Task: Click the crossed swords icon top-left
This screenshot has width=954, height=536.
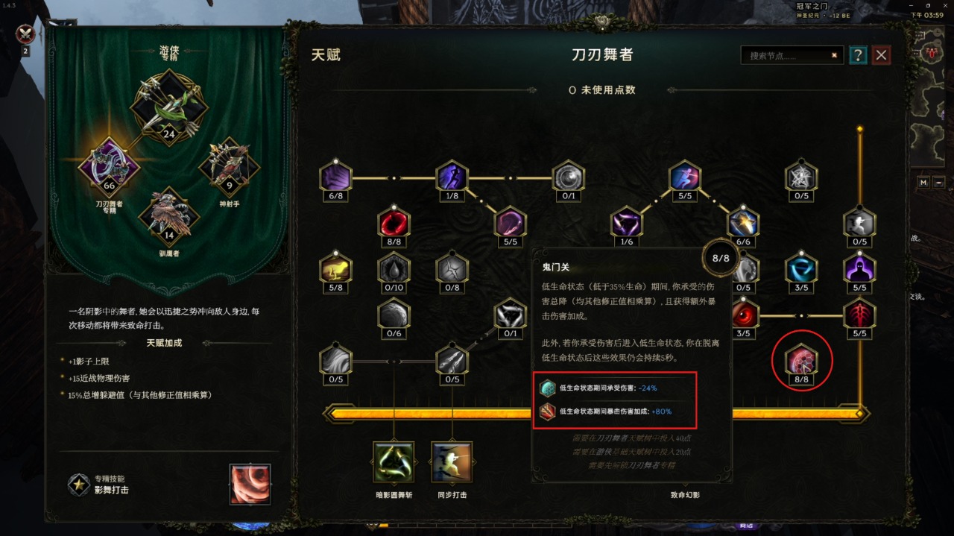Action: (26, 34)
